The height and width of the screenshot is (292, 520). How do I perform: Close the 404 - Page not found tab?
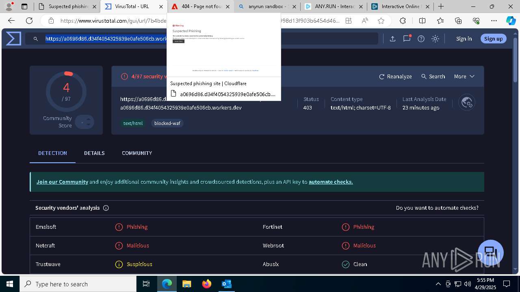coord(227,6)
